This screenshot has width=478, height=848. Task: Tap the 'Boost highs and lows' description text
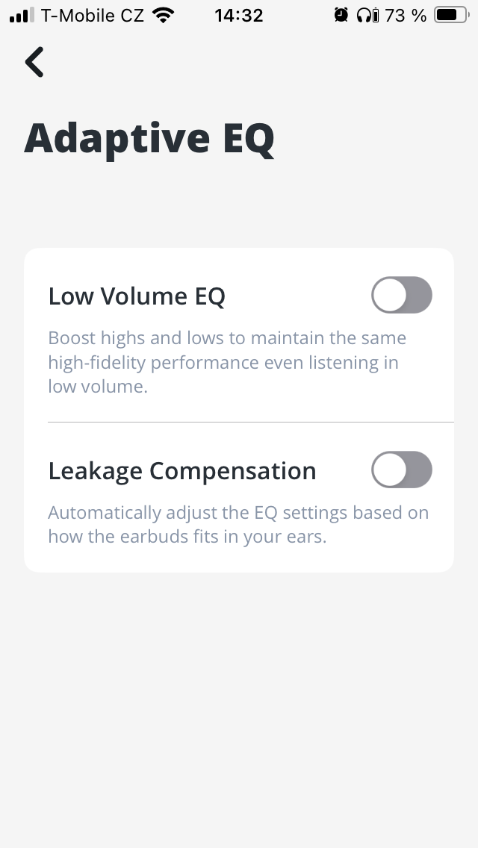(x=227, y=338)
